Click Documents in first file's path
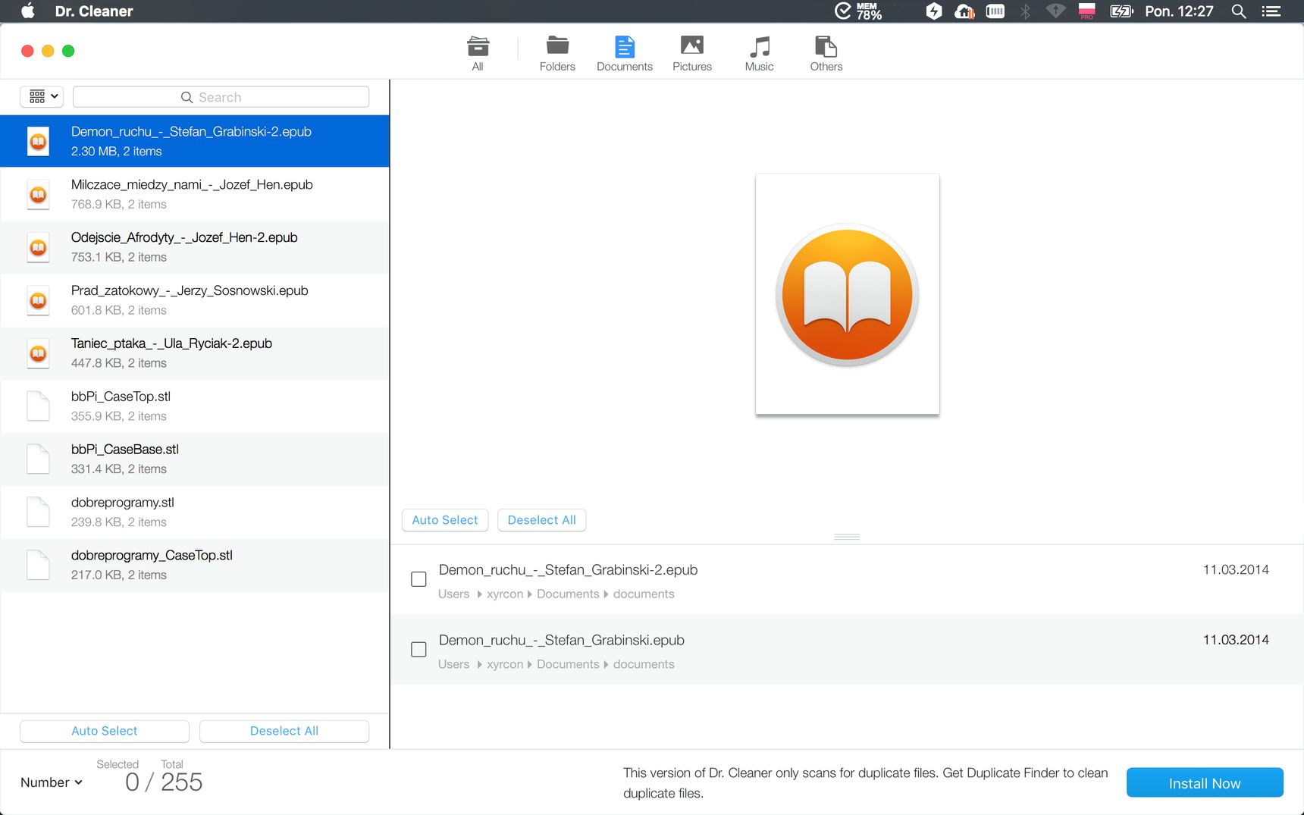The width and height of the screenshot is (1304, 815). click(x=568, y=594)
